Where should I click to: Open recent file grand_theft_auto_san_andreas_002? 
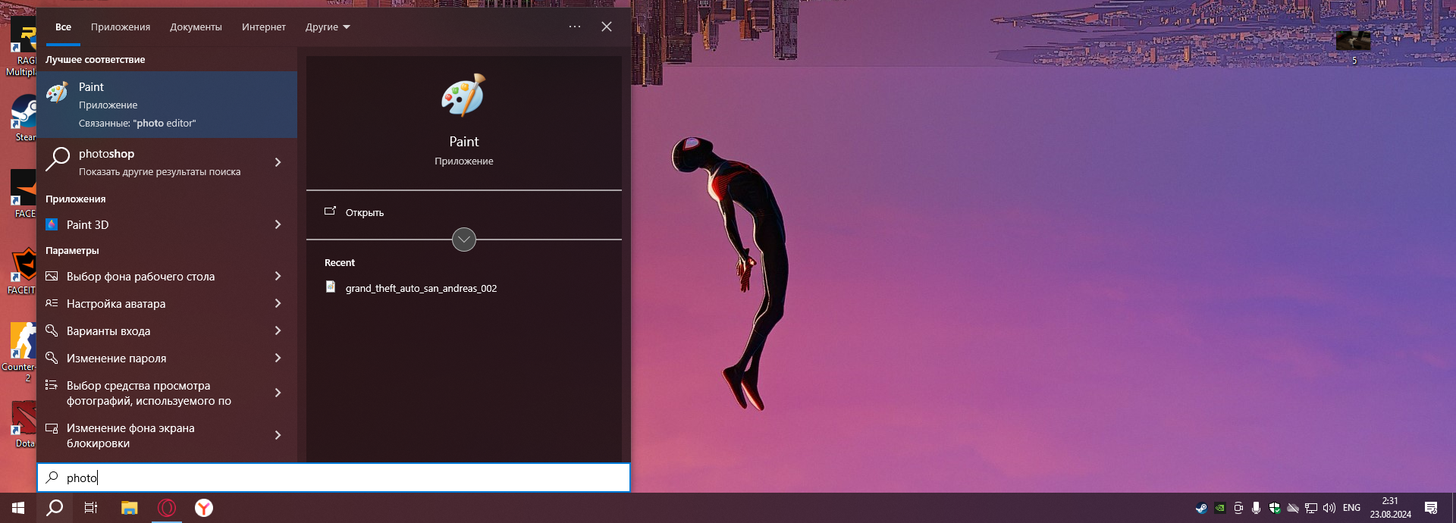[421, 289]
